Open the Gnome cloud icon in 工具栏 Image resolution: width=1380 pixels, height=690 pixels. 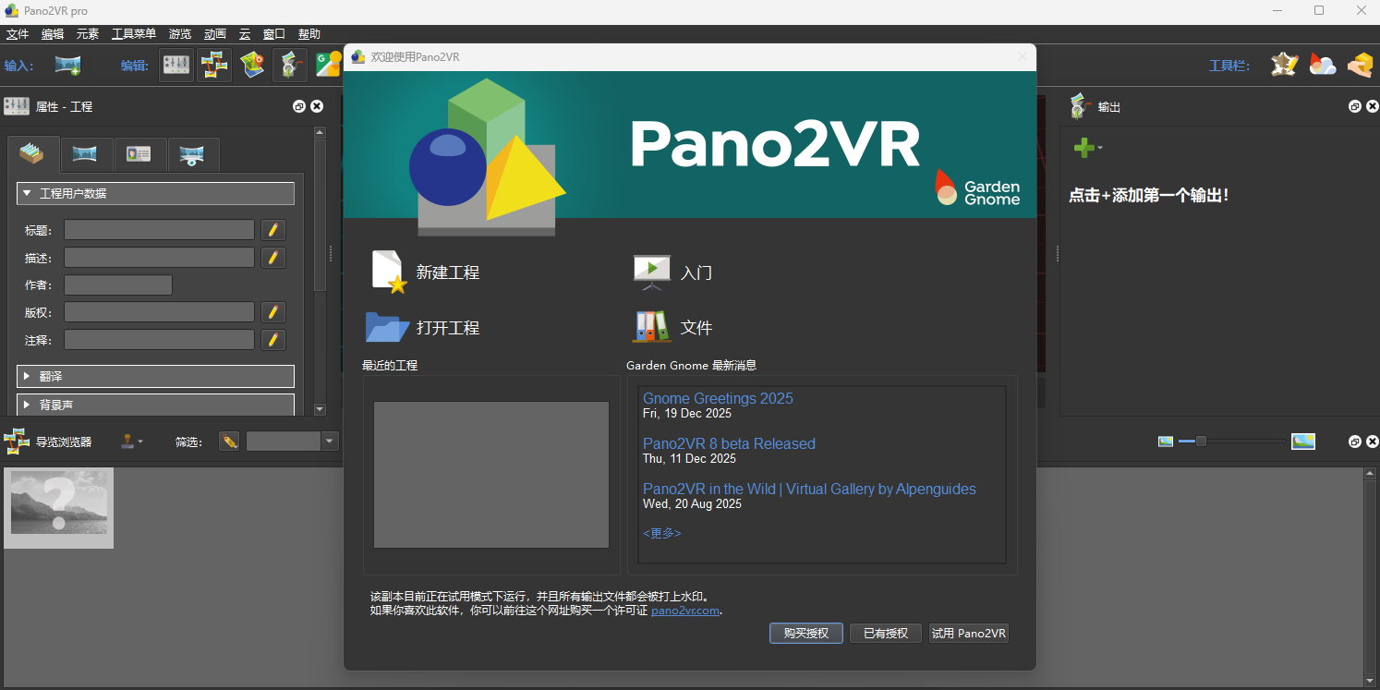pyautogui.click(x=1323, y=65)
